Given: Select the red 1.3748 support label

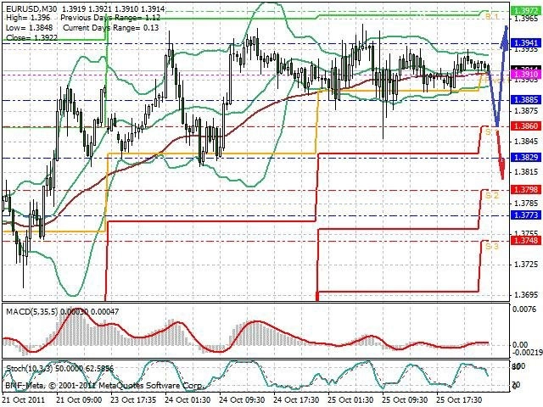Looking at the screenshot, I should [x=526, y=241].
